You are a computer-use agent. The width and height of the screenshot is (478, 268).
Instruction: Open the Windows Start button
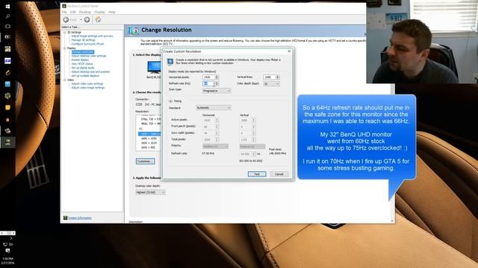[x=7, y=6]
